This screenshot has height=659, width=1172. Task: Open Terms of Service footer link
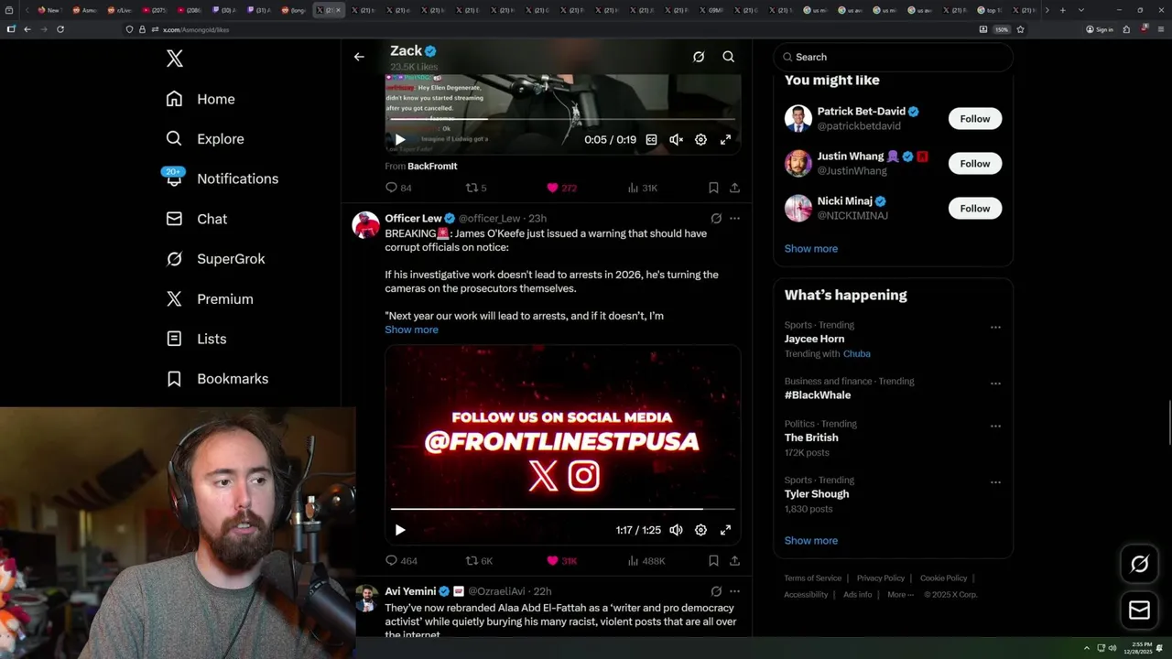[x=812, y=578]
